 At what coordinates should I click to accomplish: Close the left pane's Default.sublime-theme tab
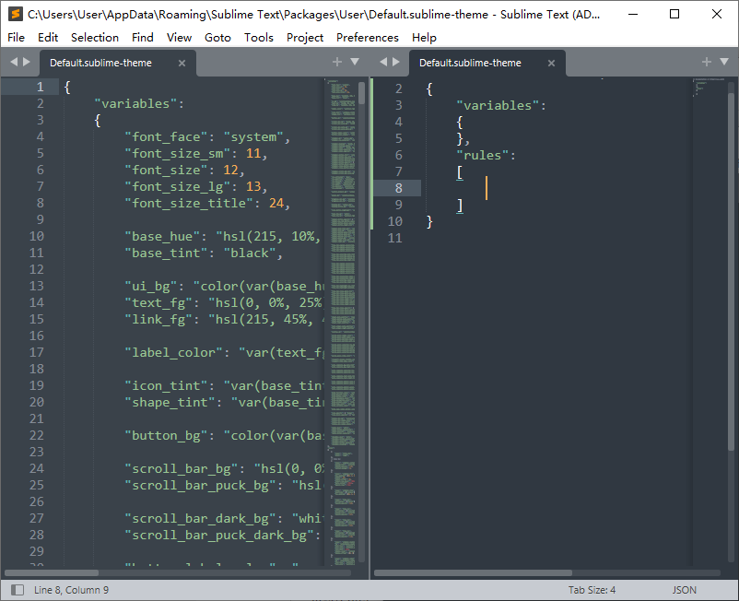tap(182, 63)
